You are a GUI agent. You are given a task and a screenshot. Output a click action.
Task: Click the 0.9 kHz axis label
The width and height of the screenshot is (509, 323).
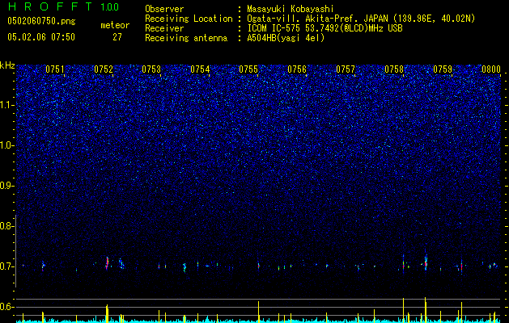7,186
